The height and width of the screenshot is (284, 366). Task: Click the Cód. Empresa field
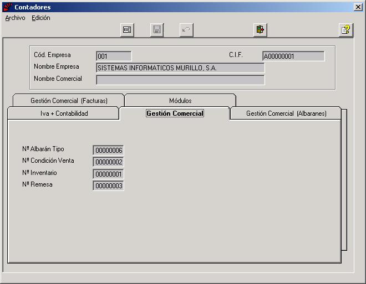(x=114, y=56)
